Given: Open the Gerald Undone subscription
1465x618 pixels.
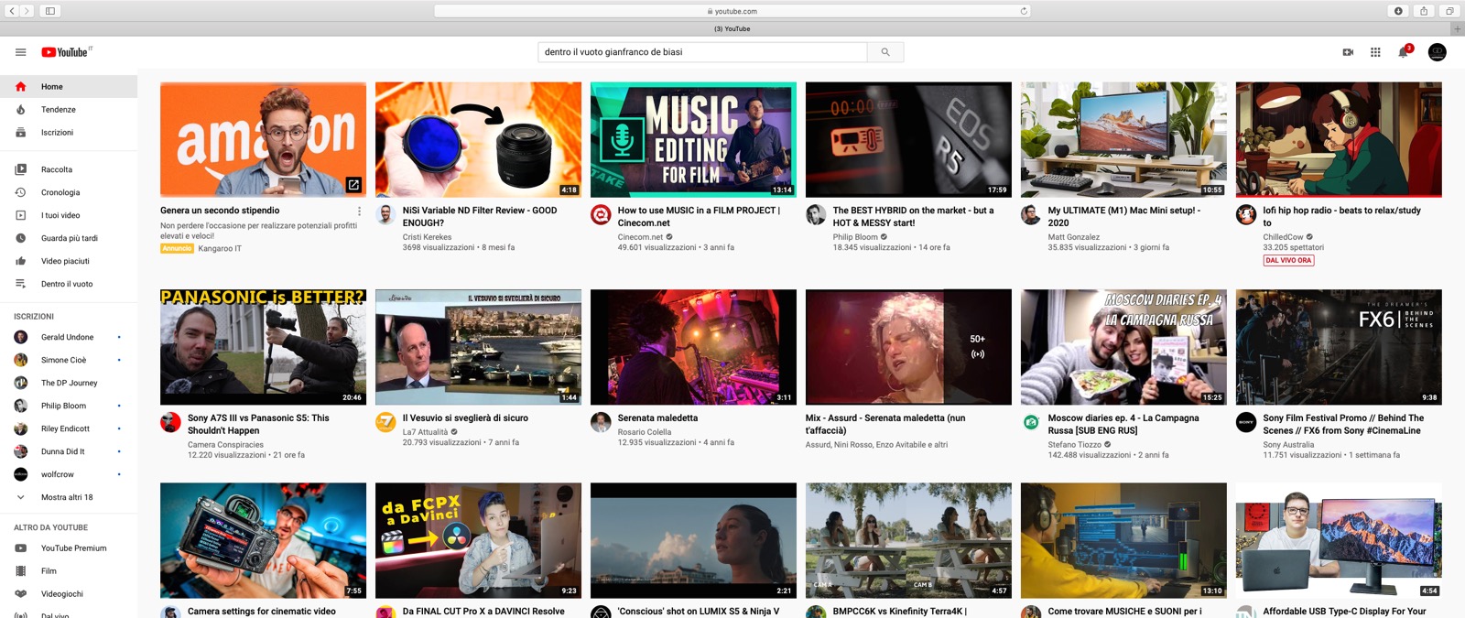Looking at the screenshot, I should pos(69,337).
